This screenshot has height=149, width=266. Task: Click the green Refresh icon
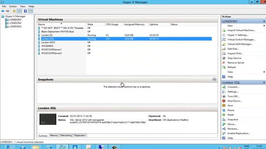tap(224, 67)
